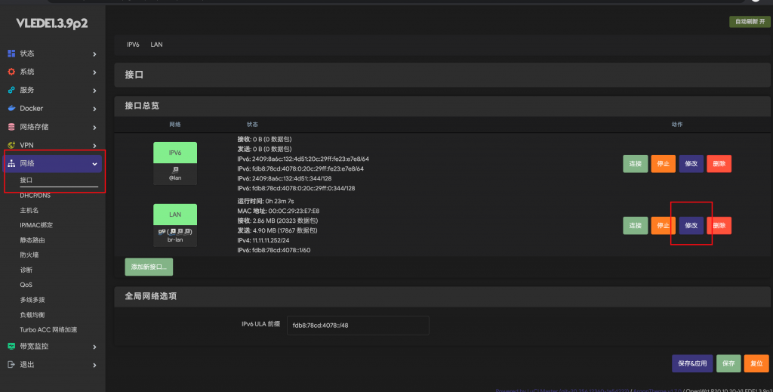Click 删除 button for LAN interface
Image resolution: width=773 pixels, height=392 pixels.
point(719,225)
